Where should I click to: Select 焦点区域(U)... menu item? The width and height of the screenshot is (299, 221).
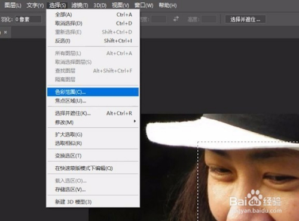[93, 101]
